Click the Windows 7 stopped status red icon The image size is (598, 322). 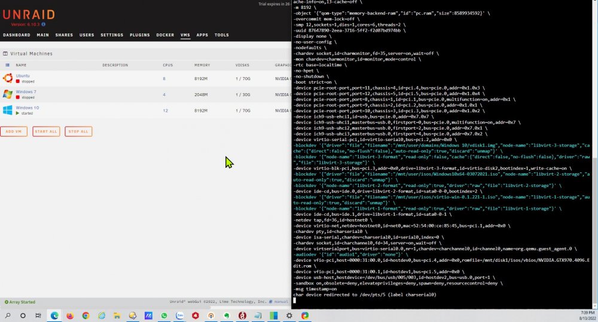(17, 97)
